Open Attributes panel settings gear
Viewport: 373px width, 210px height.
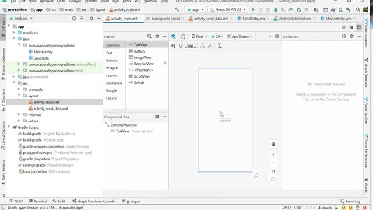[x=351, y=36]
